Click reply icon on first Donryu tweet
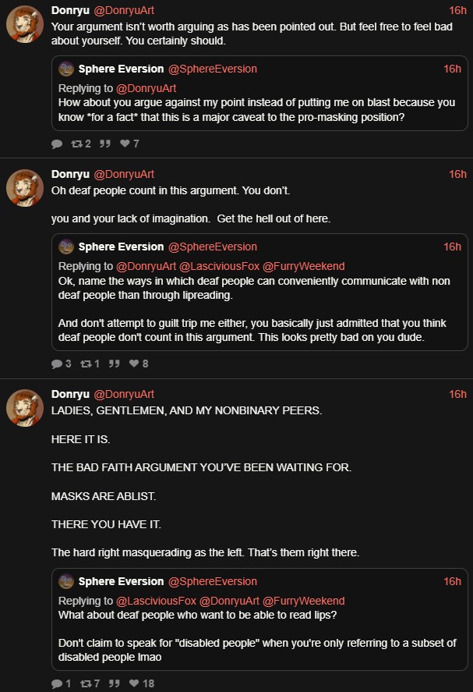 57,144
